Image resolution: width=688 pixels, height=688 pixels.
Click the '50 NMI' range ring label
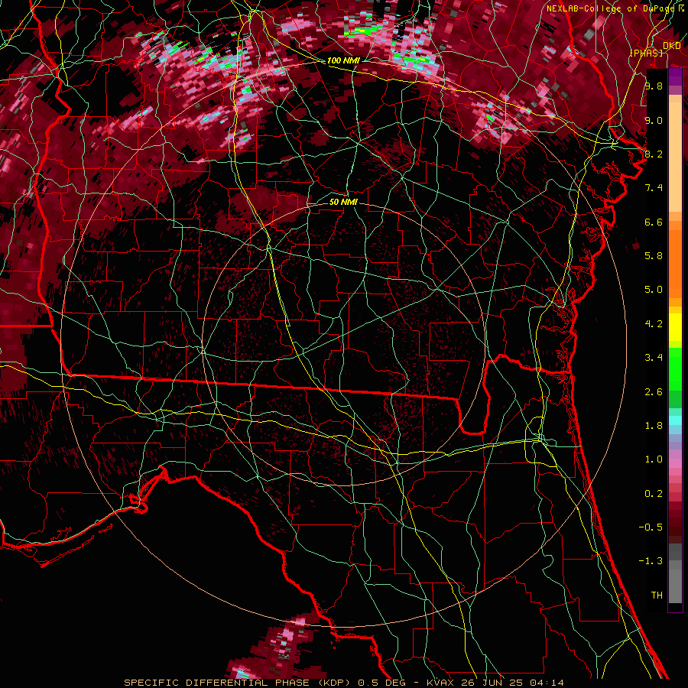343,202
